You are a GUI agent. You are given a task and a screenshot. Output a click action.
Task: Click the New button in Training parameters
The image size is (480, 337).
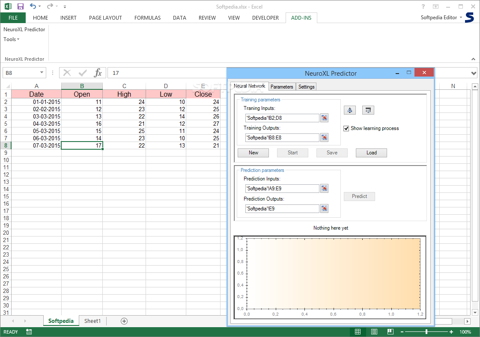point(253,153)
